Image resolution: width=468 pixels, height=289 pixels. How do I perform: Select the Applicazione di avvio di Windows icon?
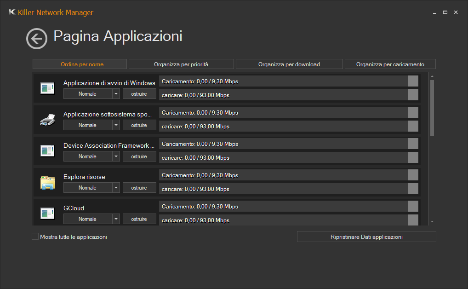47,88
